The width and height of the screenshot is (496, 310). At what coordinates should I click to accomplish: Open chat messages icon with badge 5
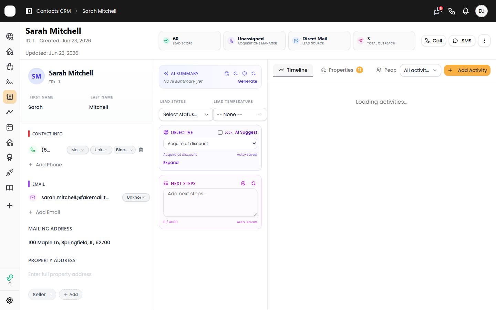tap(438, 11)
